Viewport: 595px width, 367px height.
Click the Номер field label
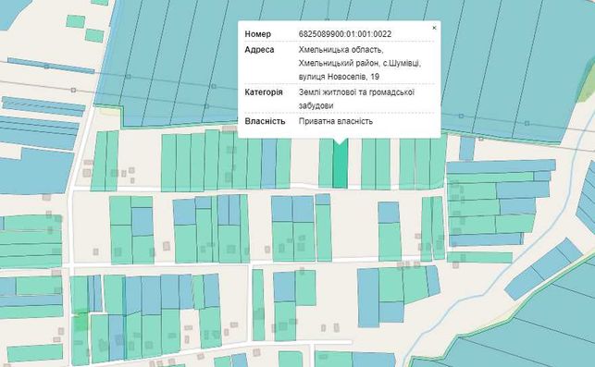[257, 34]
